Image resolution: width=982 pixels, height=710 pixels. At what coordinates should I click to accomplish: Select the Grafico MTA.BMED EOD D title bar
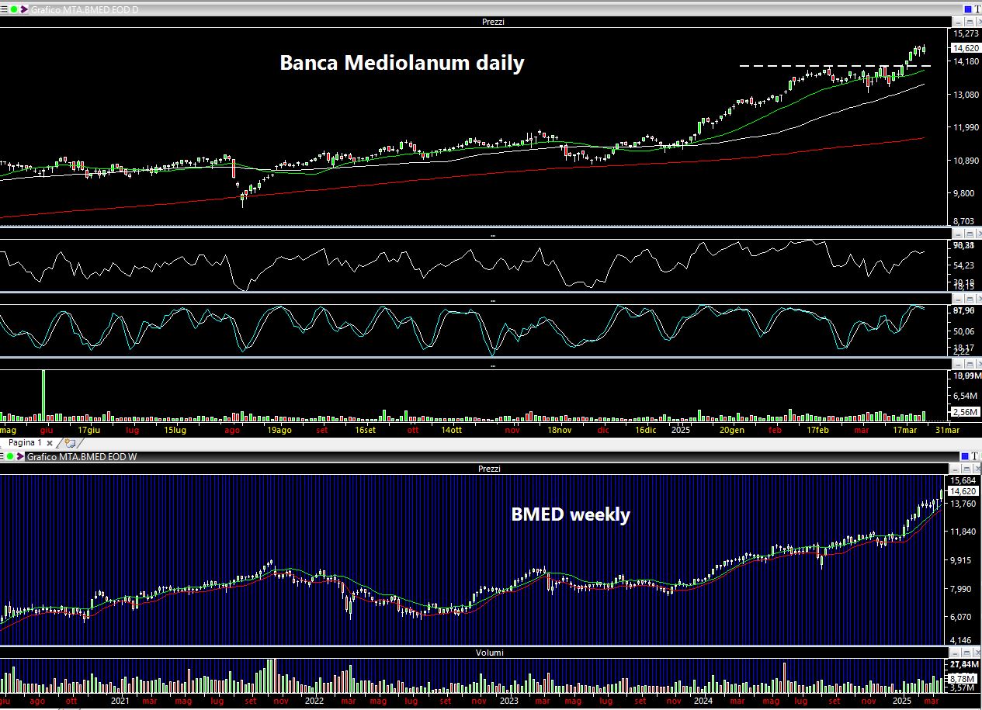point(491,9)
